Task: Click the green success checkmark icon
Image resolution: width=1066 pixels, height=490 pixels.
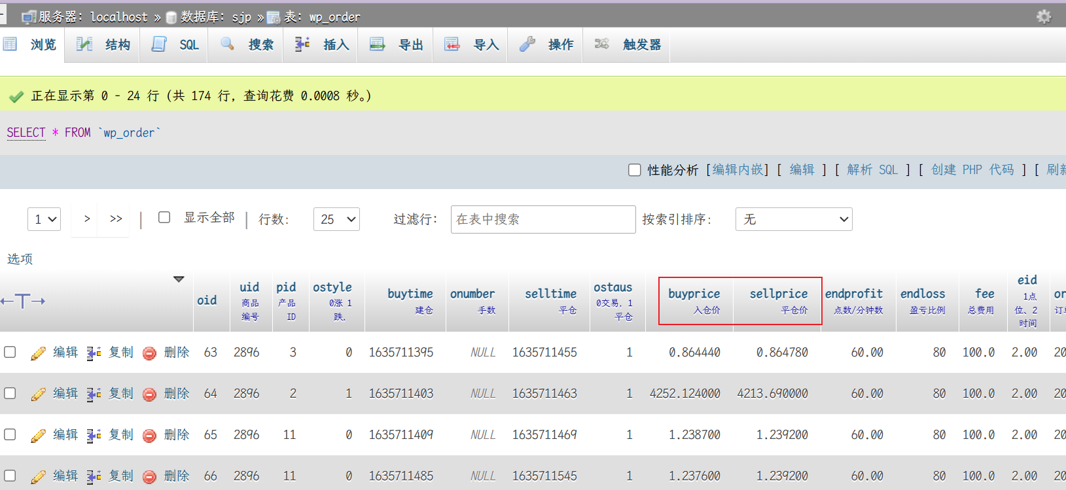Action: pyautogui.click(x=16, y=97)
